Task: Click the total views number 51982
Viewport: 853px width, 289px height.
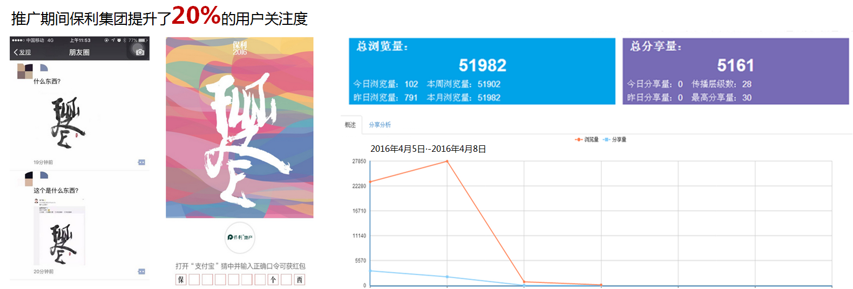Action: [482, 65]
